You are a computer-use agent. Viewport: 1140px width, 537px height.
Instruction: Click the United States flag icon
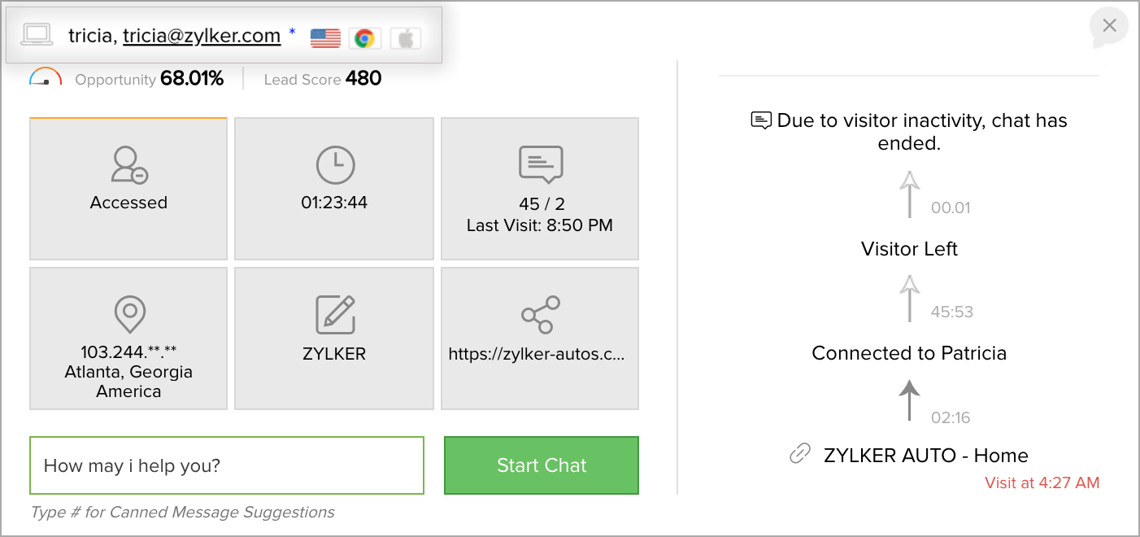click(325, 37)
